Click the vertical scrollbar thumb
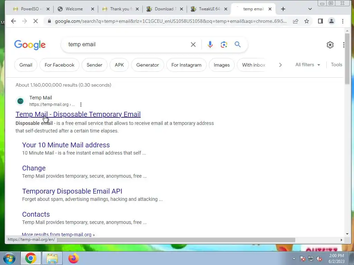 click(347, 59)
